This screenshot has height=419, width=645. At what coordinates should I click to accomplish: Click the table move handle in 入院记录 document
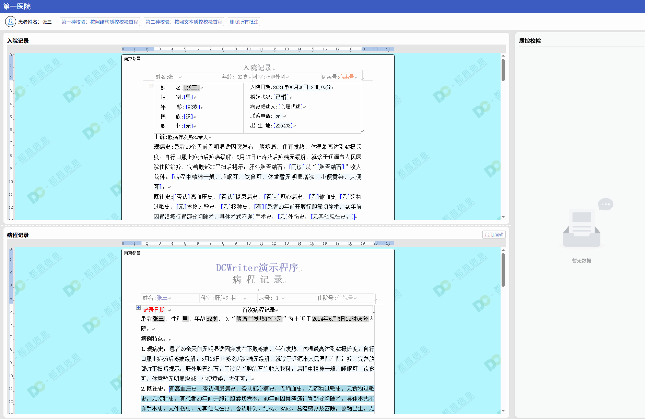[151, 85]
